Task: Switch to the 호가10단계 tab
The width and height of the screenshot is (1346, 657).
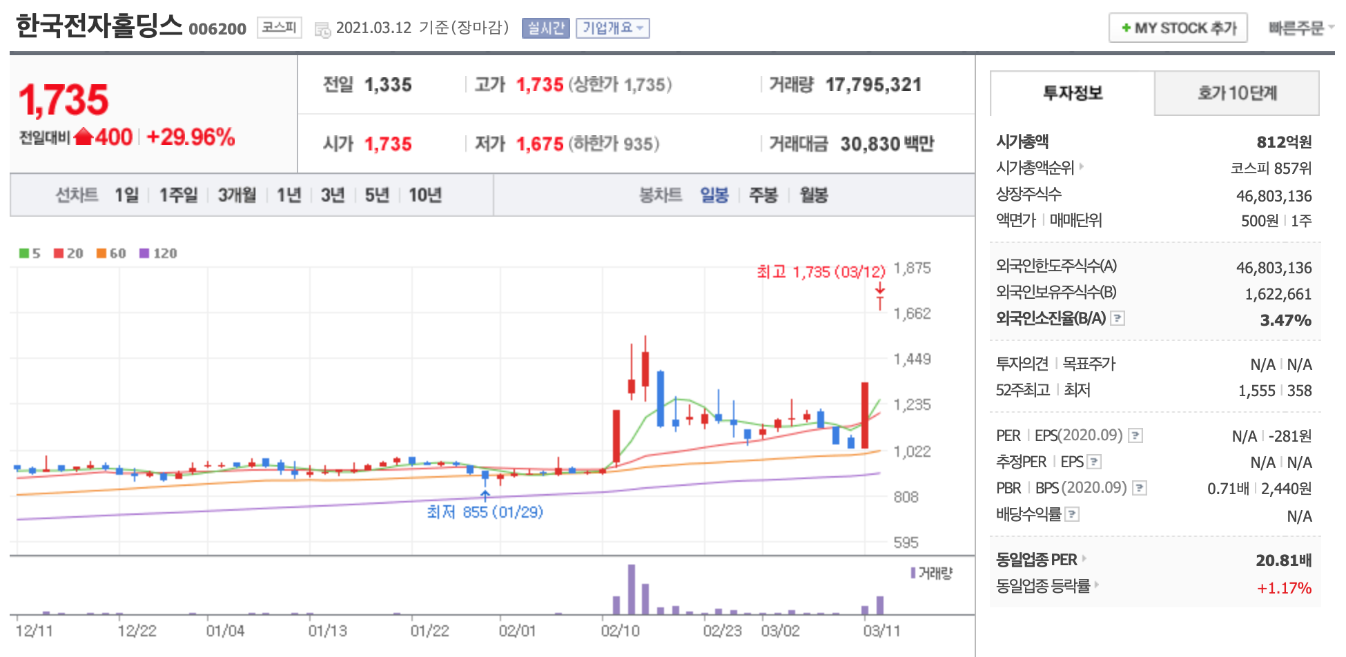Action: [1237, 93]
